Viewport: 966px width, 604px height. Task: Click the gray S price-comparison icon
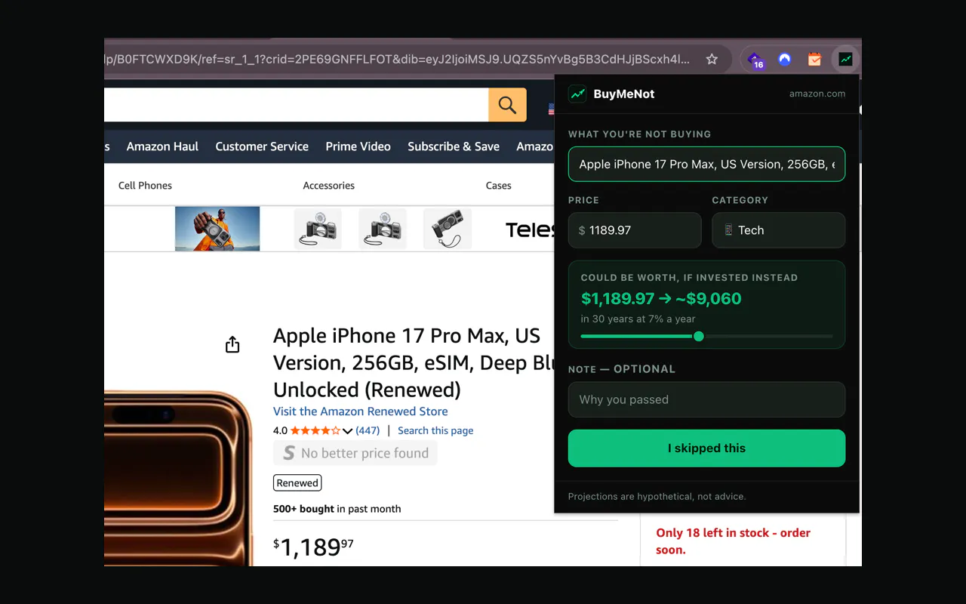[x=288, y=453]
